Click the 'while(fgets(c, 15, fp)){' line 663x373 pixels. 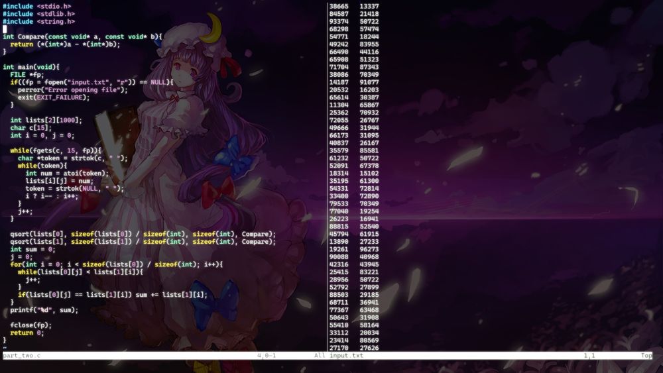pyautogui.click(x=56, y=151)
